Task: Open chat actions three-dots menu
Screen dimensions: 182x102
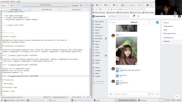Action: (153, 22)
